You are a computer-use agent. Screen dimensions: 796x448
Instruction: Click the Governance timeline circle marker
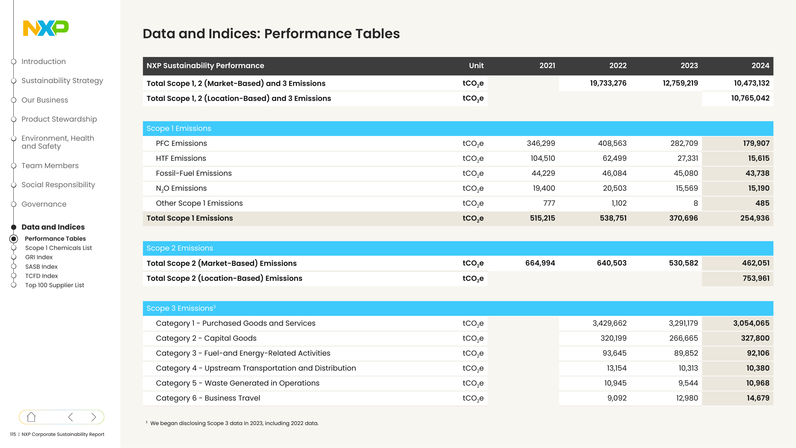pos(14,204)
